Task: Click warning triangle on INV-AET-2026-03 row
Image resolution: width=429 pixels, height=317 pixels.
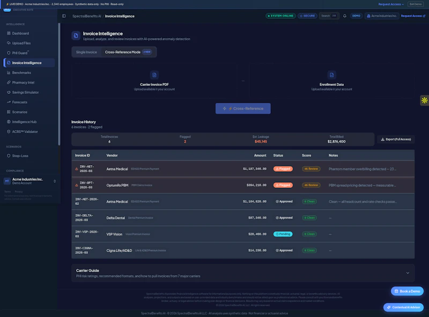Action: pos(77,169)
